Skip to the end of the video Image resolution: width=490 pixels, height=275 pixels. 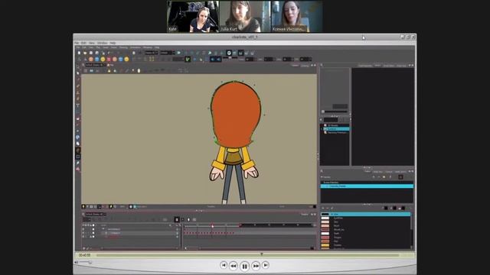[266, 265]
